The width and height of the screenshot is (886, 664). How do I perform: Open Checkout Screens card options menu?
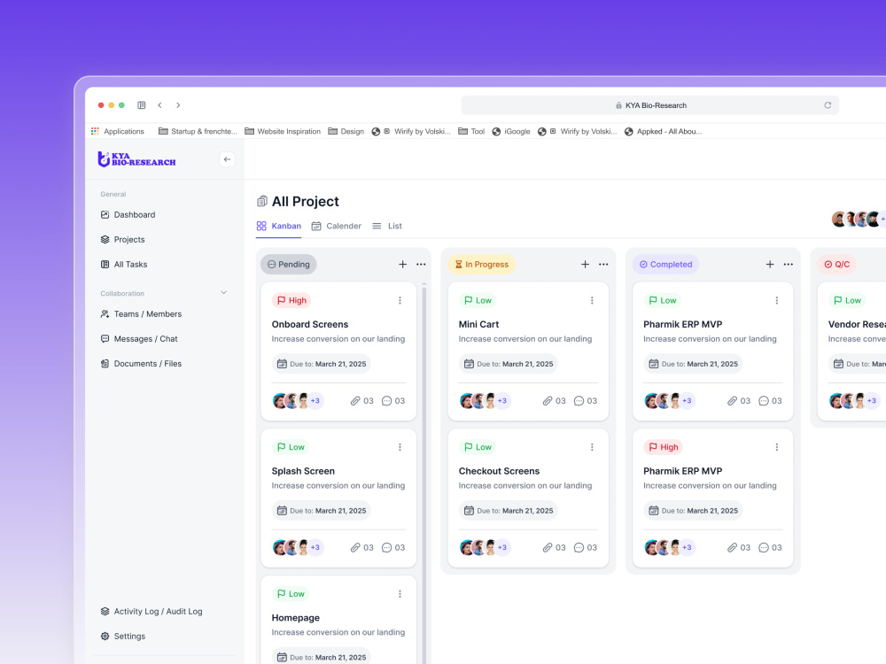coord(592,447)
